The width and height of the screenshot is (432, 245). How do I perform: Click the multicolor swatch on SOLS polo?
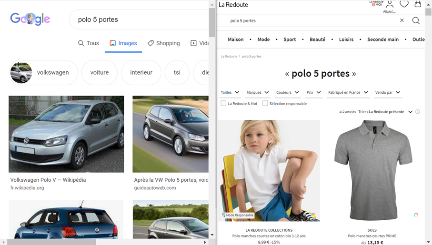[x=416, y=215]
